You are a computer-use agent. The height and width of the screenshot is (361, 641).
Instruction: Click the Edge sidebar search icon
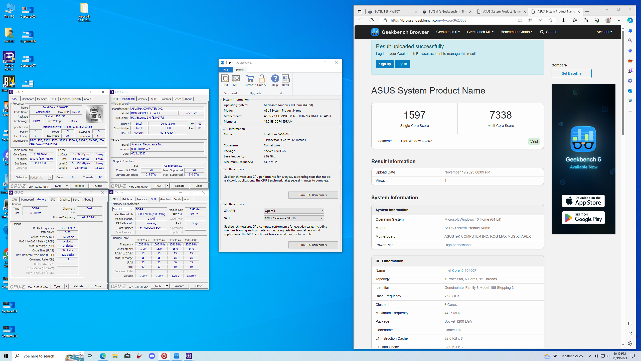click(x=630, y=40)
